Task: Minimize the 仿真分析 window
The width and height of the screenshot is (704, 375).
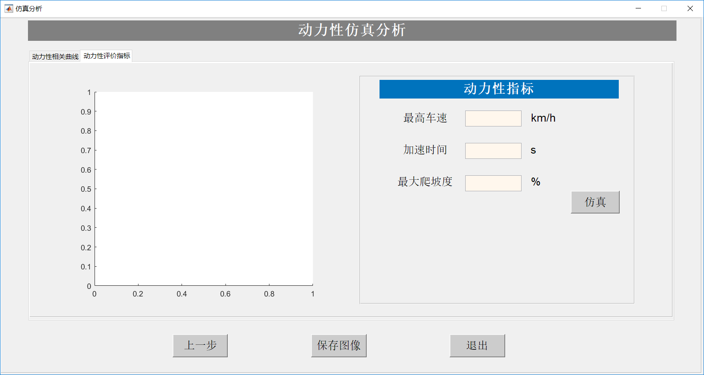Action: pyautogui.click(x=638, y=8)
